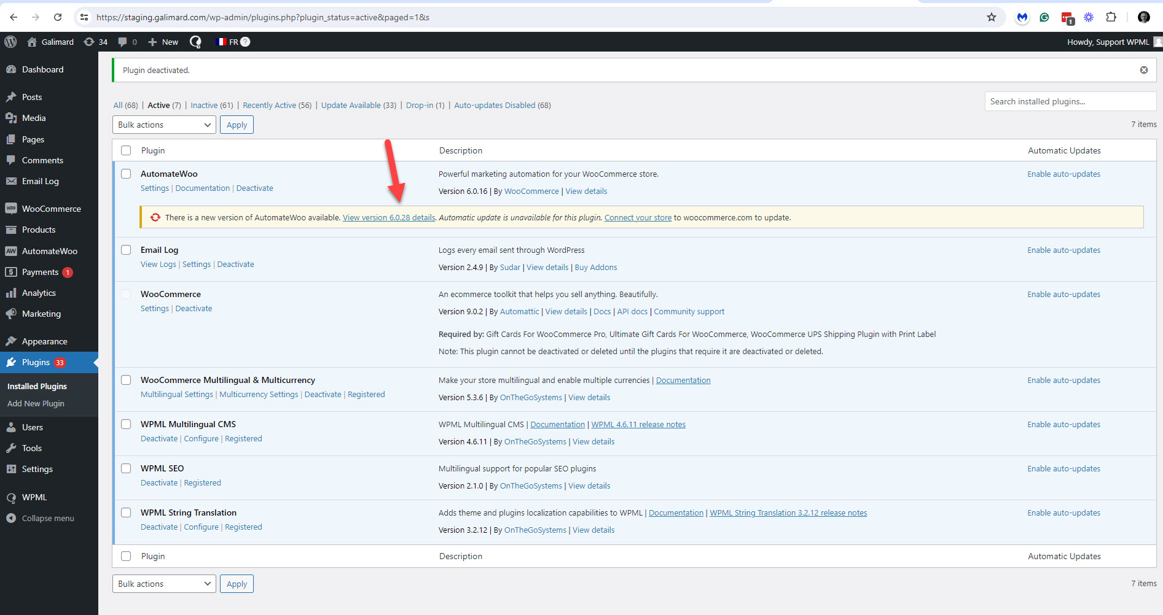This screenshot has width=1163, height=615.
Task: Click the bottom Apply button
Action: pos(237,584)
